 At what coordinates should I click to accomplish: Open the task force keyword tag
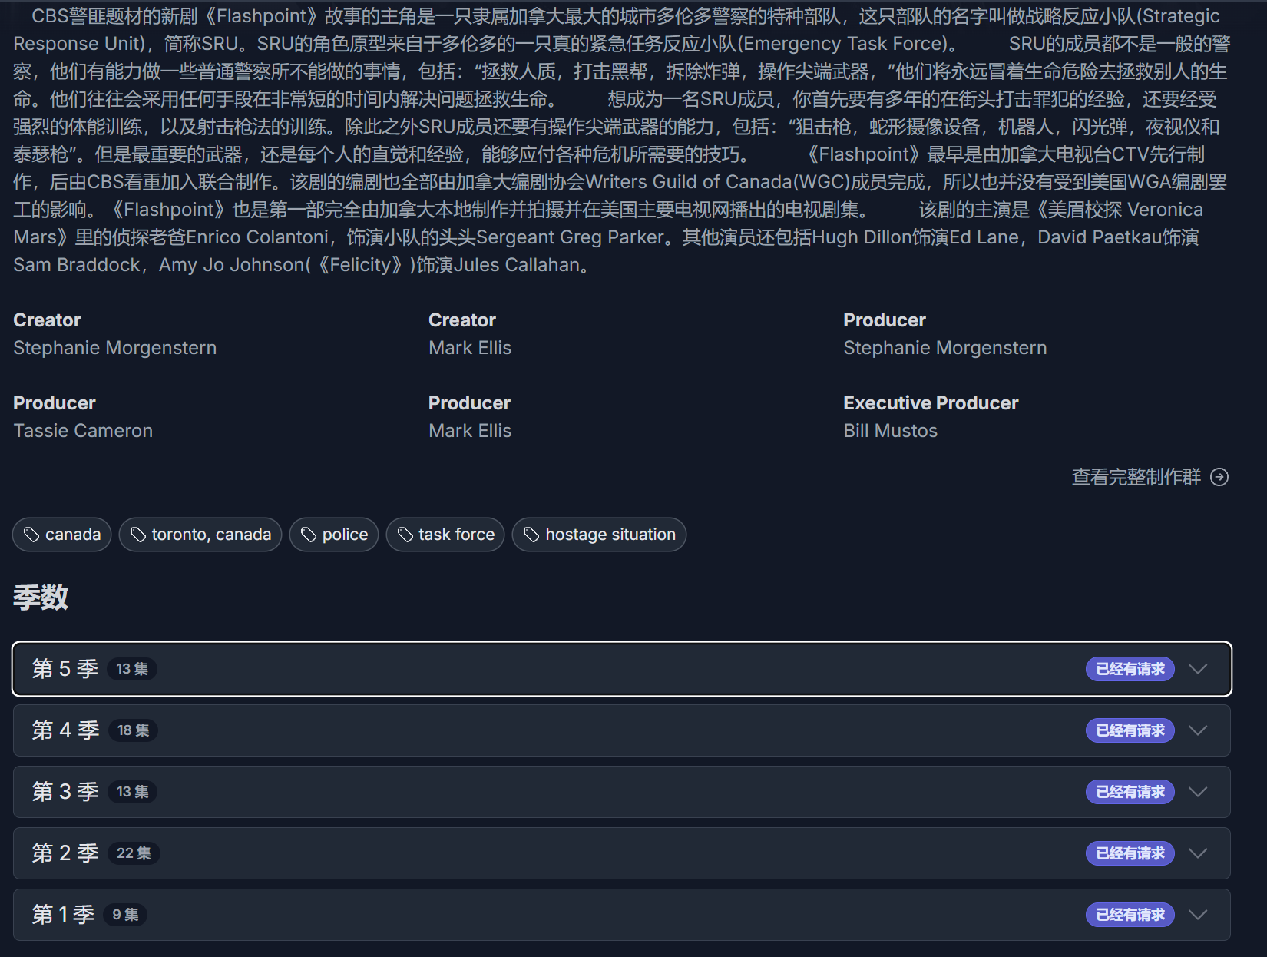coord(445,535)
